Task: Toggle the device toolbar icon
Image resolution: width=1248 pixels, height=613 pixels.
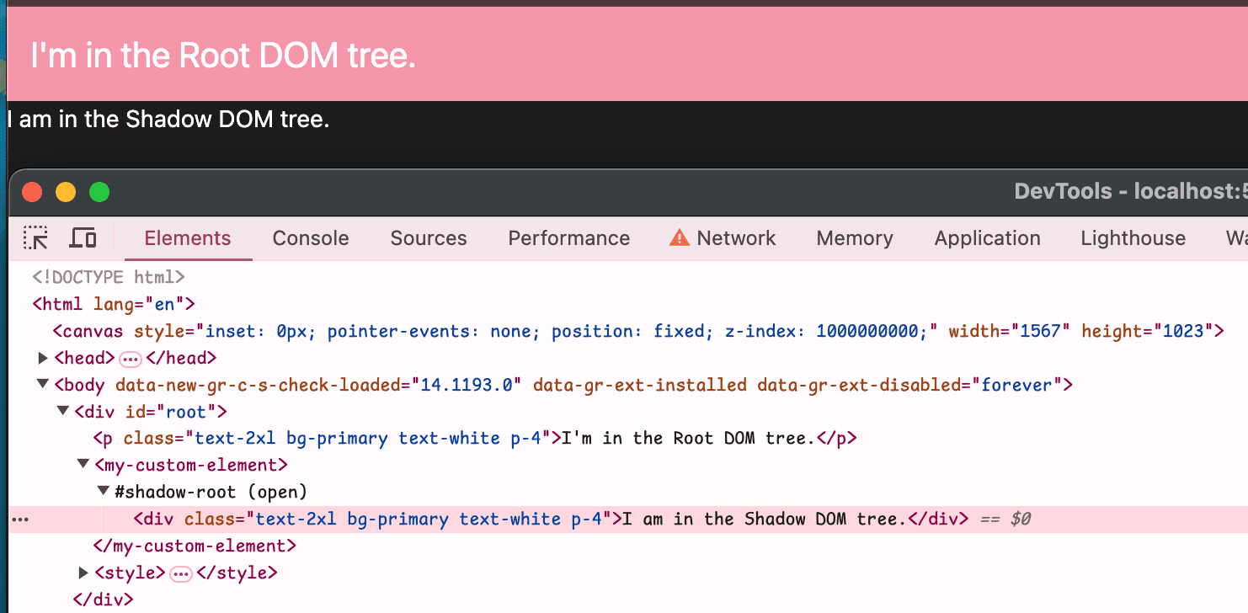Action: click(x=83, y=238)
